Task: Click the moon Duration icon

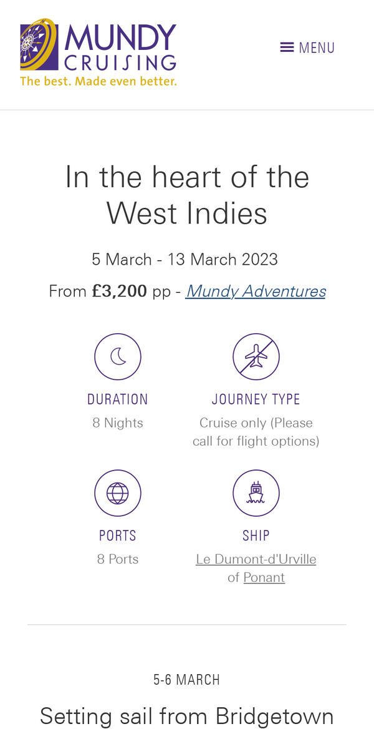Action: [x=118, y=356]
